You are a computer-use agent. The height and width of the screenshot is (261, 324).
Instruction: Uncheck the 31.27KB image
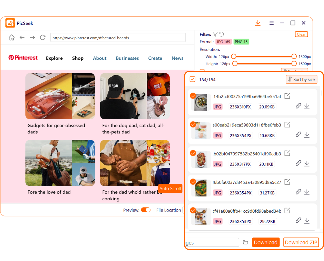[x=193, y=182]
